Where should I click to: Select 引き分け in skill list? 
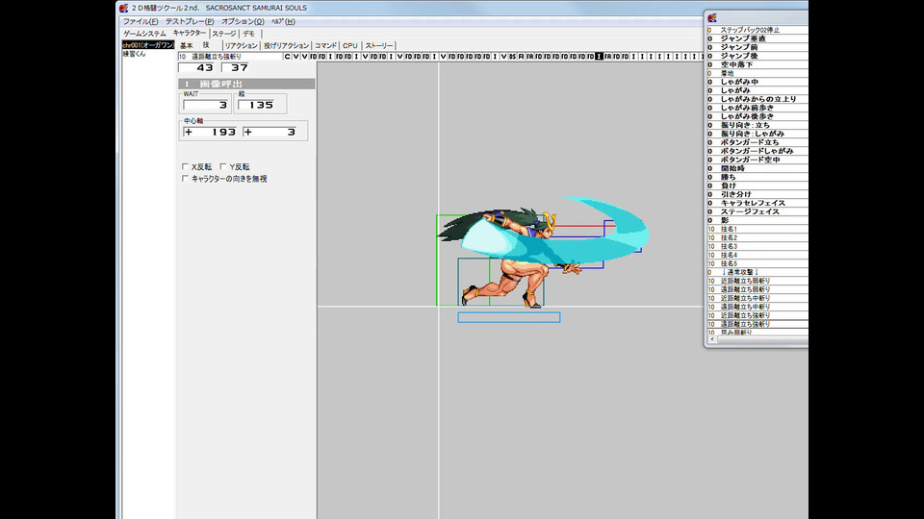(757, 194)
